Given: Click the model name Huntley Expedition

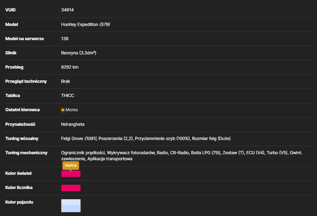Looking at the screenshot, I should point(79,24).
